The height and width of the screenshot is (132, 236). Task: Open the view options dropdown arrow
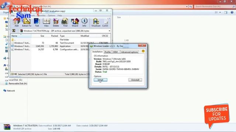click(x=220, y=12)
